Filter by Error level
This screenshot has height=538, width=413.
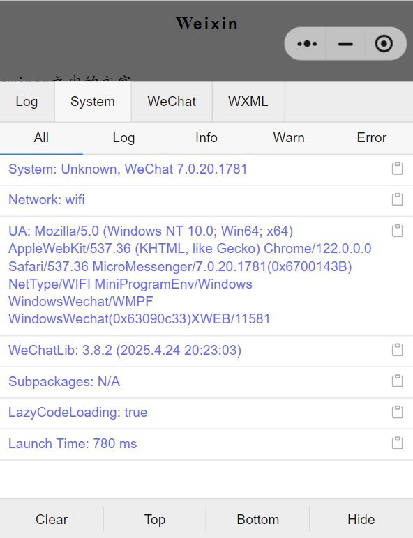click(371, 138)
